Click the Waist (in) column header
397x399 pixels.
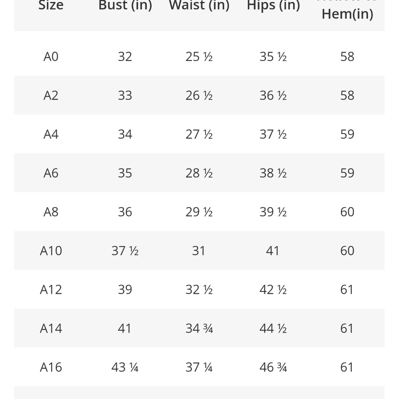click(199, 6)
